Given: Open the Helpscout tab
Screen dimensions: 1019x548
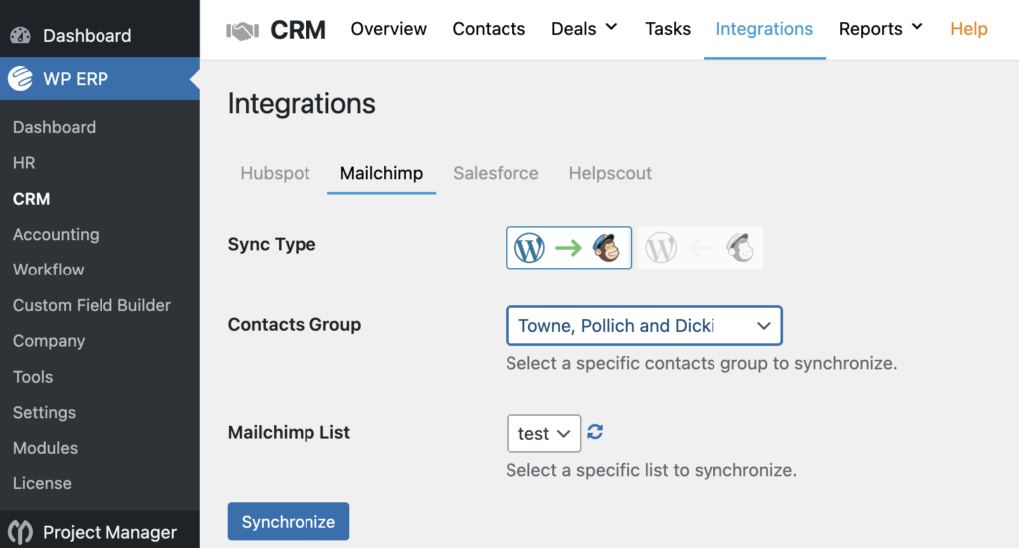Looking at the screenshot, I should click(x=610, y=173).
